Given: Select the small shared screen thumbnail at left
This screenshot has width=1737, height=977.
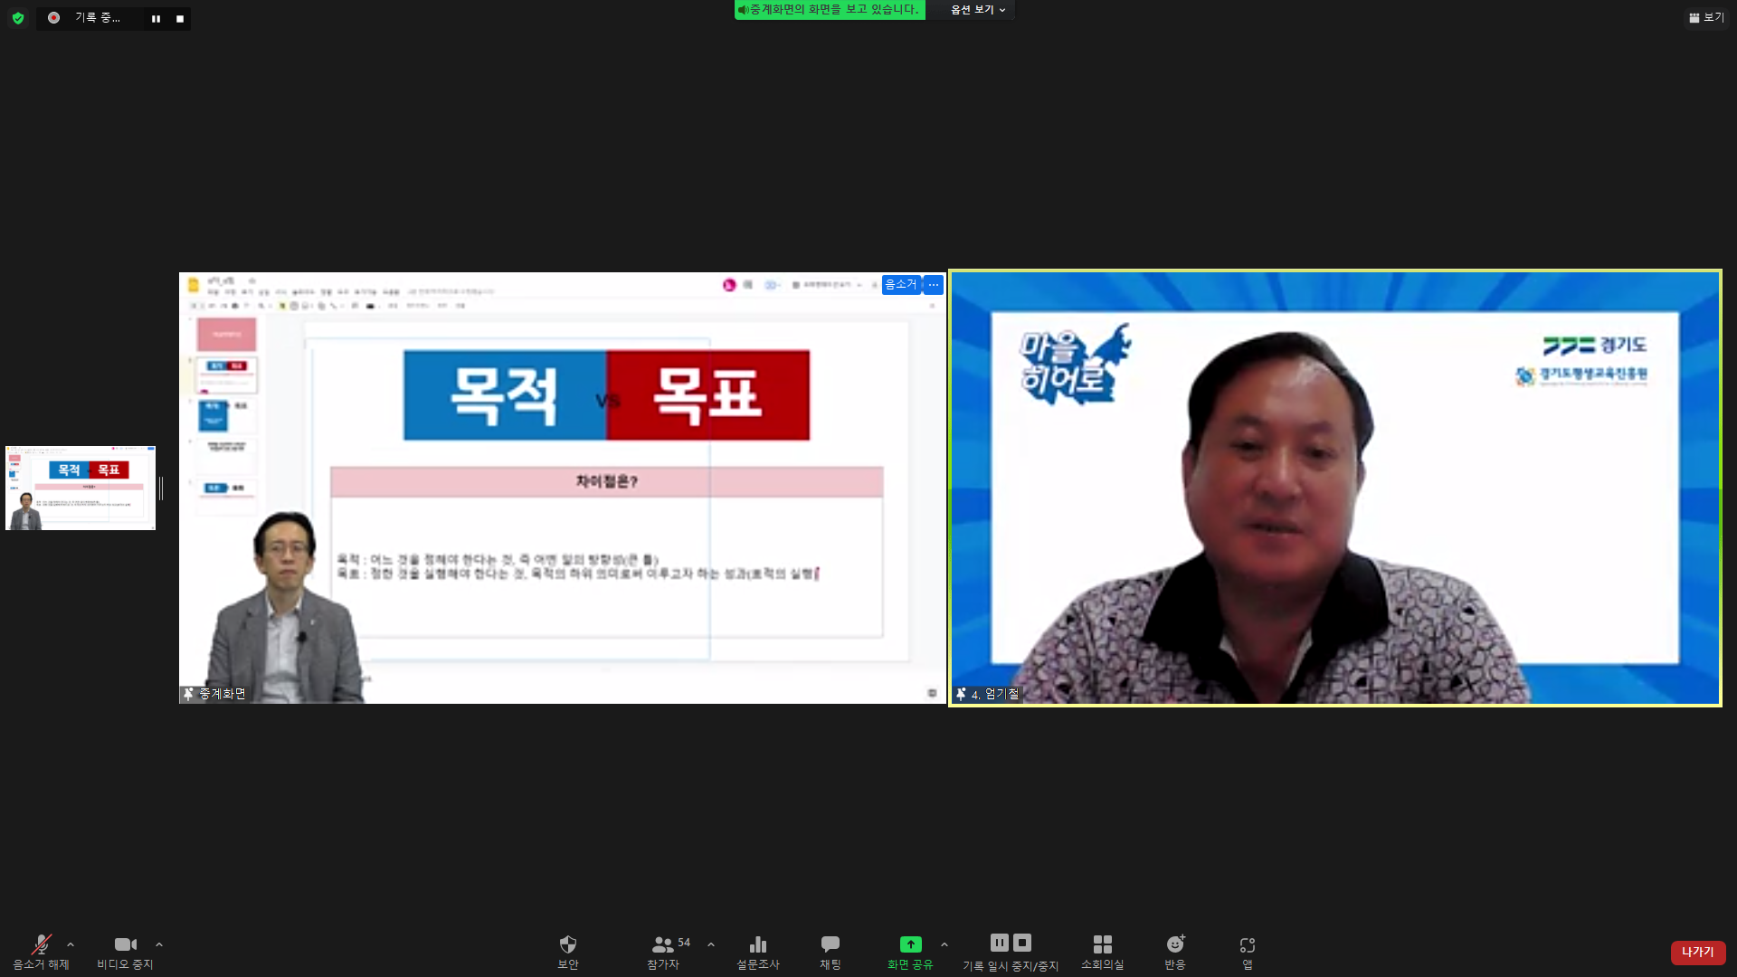Looking at the screenshot, I should point(81,488).
